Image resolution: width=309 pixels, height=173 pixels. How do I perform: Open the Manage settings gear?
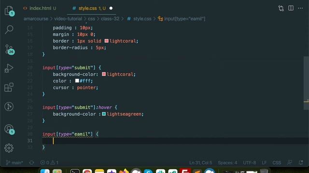(9, 148)
